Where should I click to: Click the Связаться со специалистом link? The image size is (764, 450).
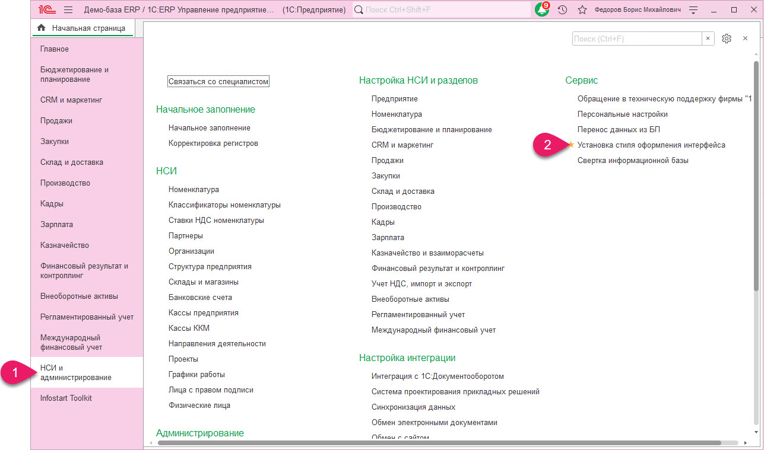(218, 82)
